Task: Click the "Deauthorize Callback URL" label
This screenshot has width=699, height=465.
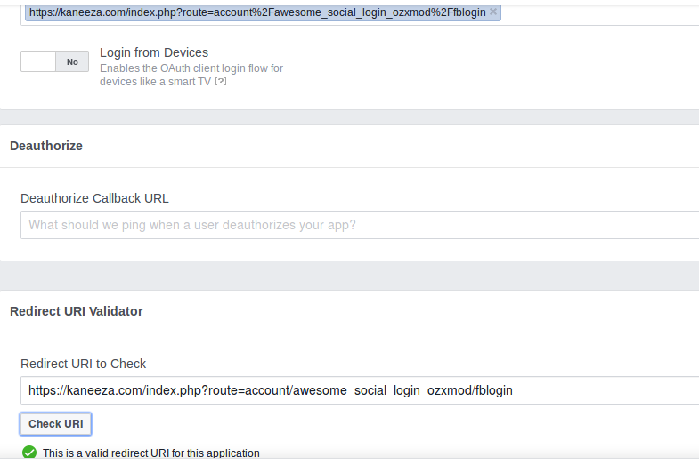Action: (94, 198)
